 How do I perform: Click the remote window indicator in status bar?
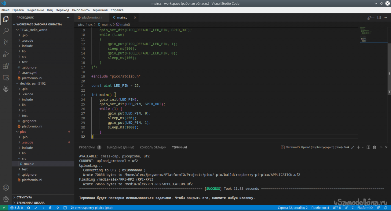(x=4, y=208)
